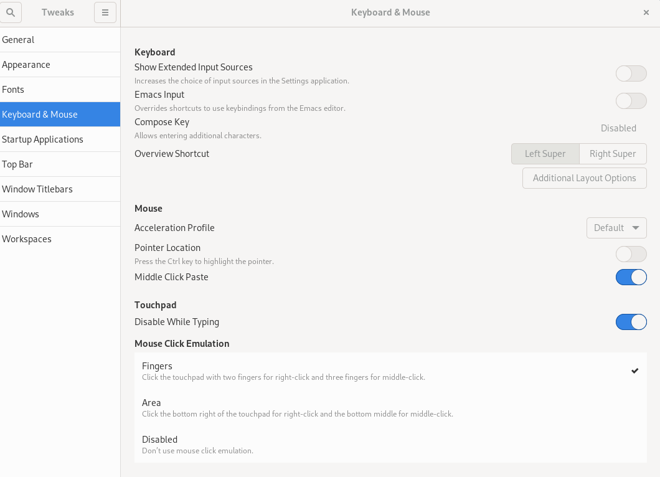Select Fingers mouse click emulation
The height and width of the screenshot is (477, 660).
390,371
